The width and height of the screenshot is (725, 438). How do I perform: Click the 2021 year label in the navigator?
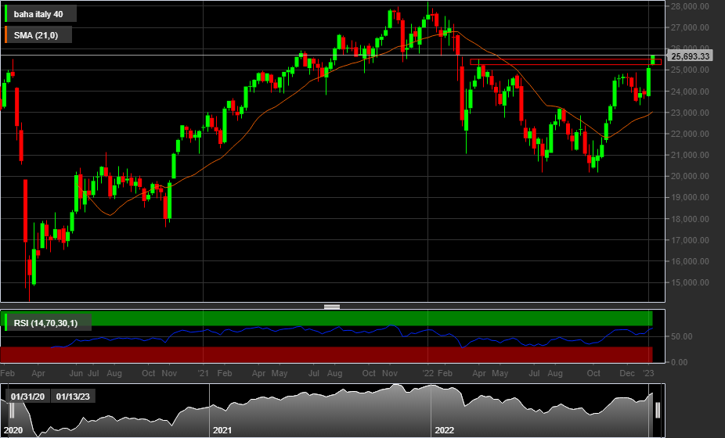222,430
